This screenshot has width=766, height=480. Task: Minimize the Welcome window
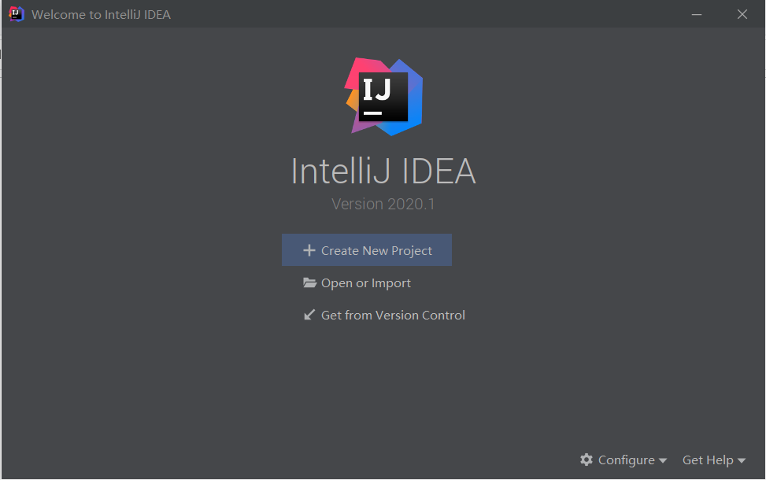[x=696, y=14]
